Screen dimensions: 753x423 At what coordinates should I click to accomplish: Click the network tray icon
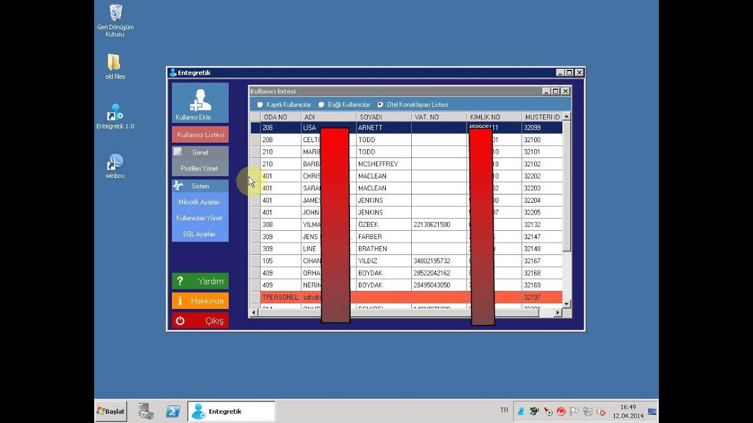point(587,412)
